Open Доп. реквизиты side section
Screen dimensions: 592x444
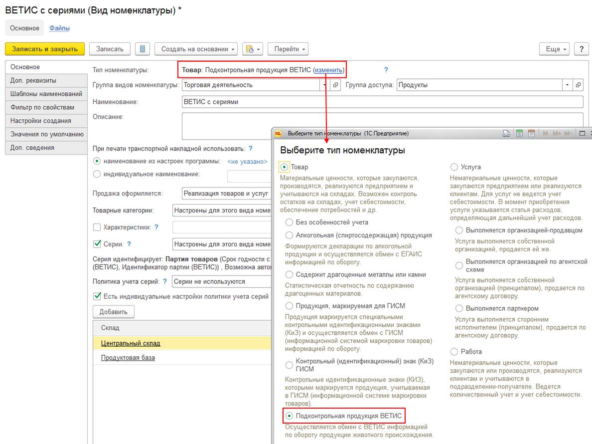46,80
